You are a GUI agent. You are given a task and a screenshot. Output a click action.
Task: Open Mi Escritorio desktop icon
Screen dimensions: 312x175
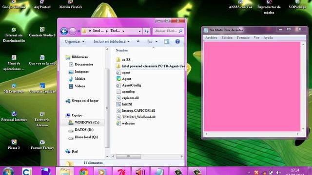14,88
